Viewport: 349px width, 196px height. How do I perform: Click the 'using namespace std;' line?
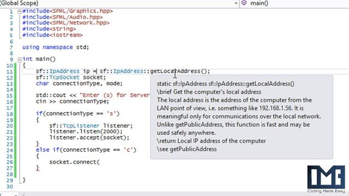(x=56, y=47)
